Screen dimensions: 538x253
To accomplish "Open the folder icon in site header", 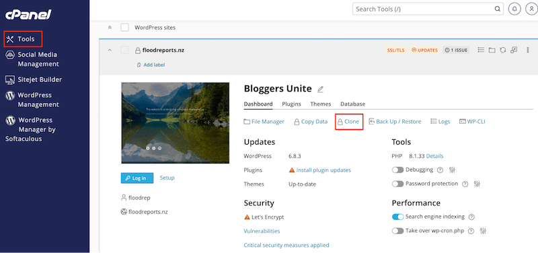I will pyautogui.click(x=492, y=50).
